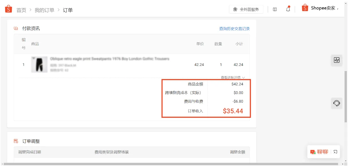Click the 订单调整 section header icon

(x=15, y=141)
